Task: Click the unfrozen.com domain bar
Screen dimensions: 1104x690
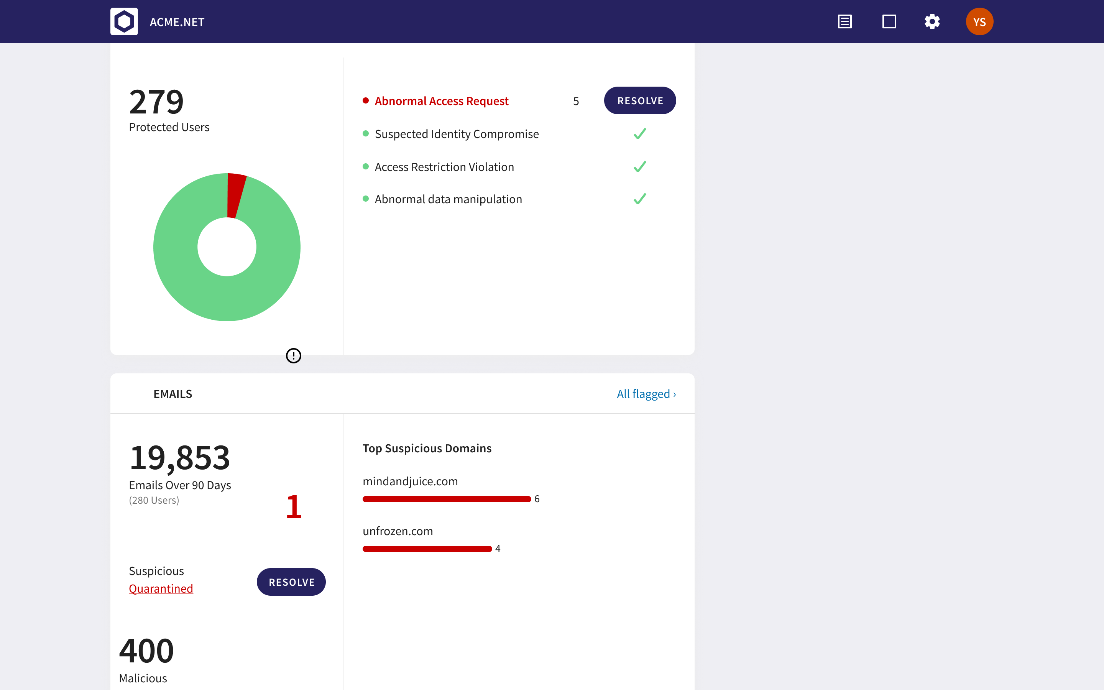Action: coord(427,549)
